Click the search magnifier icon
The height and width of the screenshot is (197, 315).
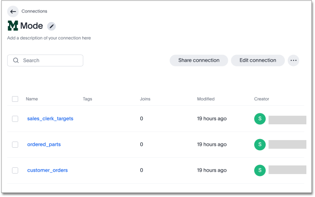click(16, 61)
